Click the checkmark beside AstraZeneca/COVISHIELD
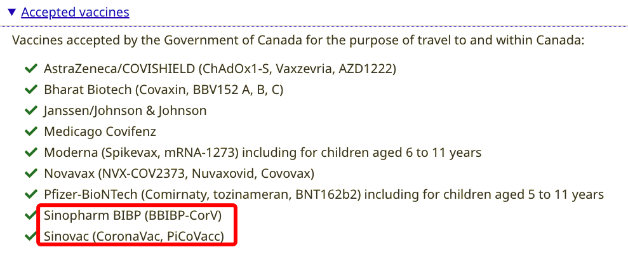 30,69
